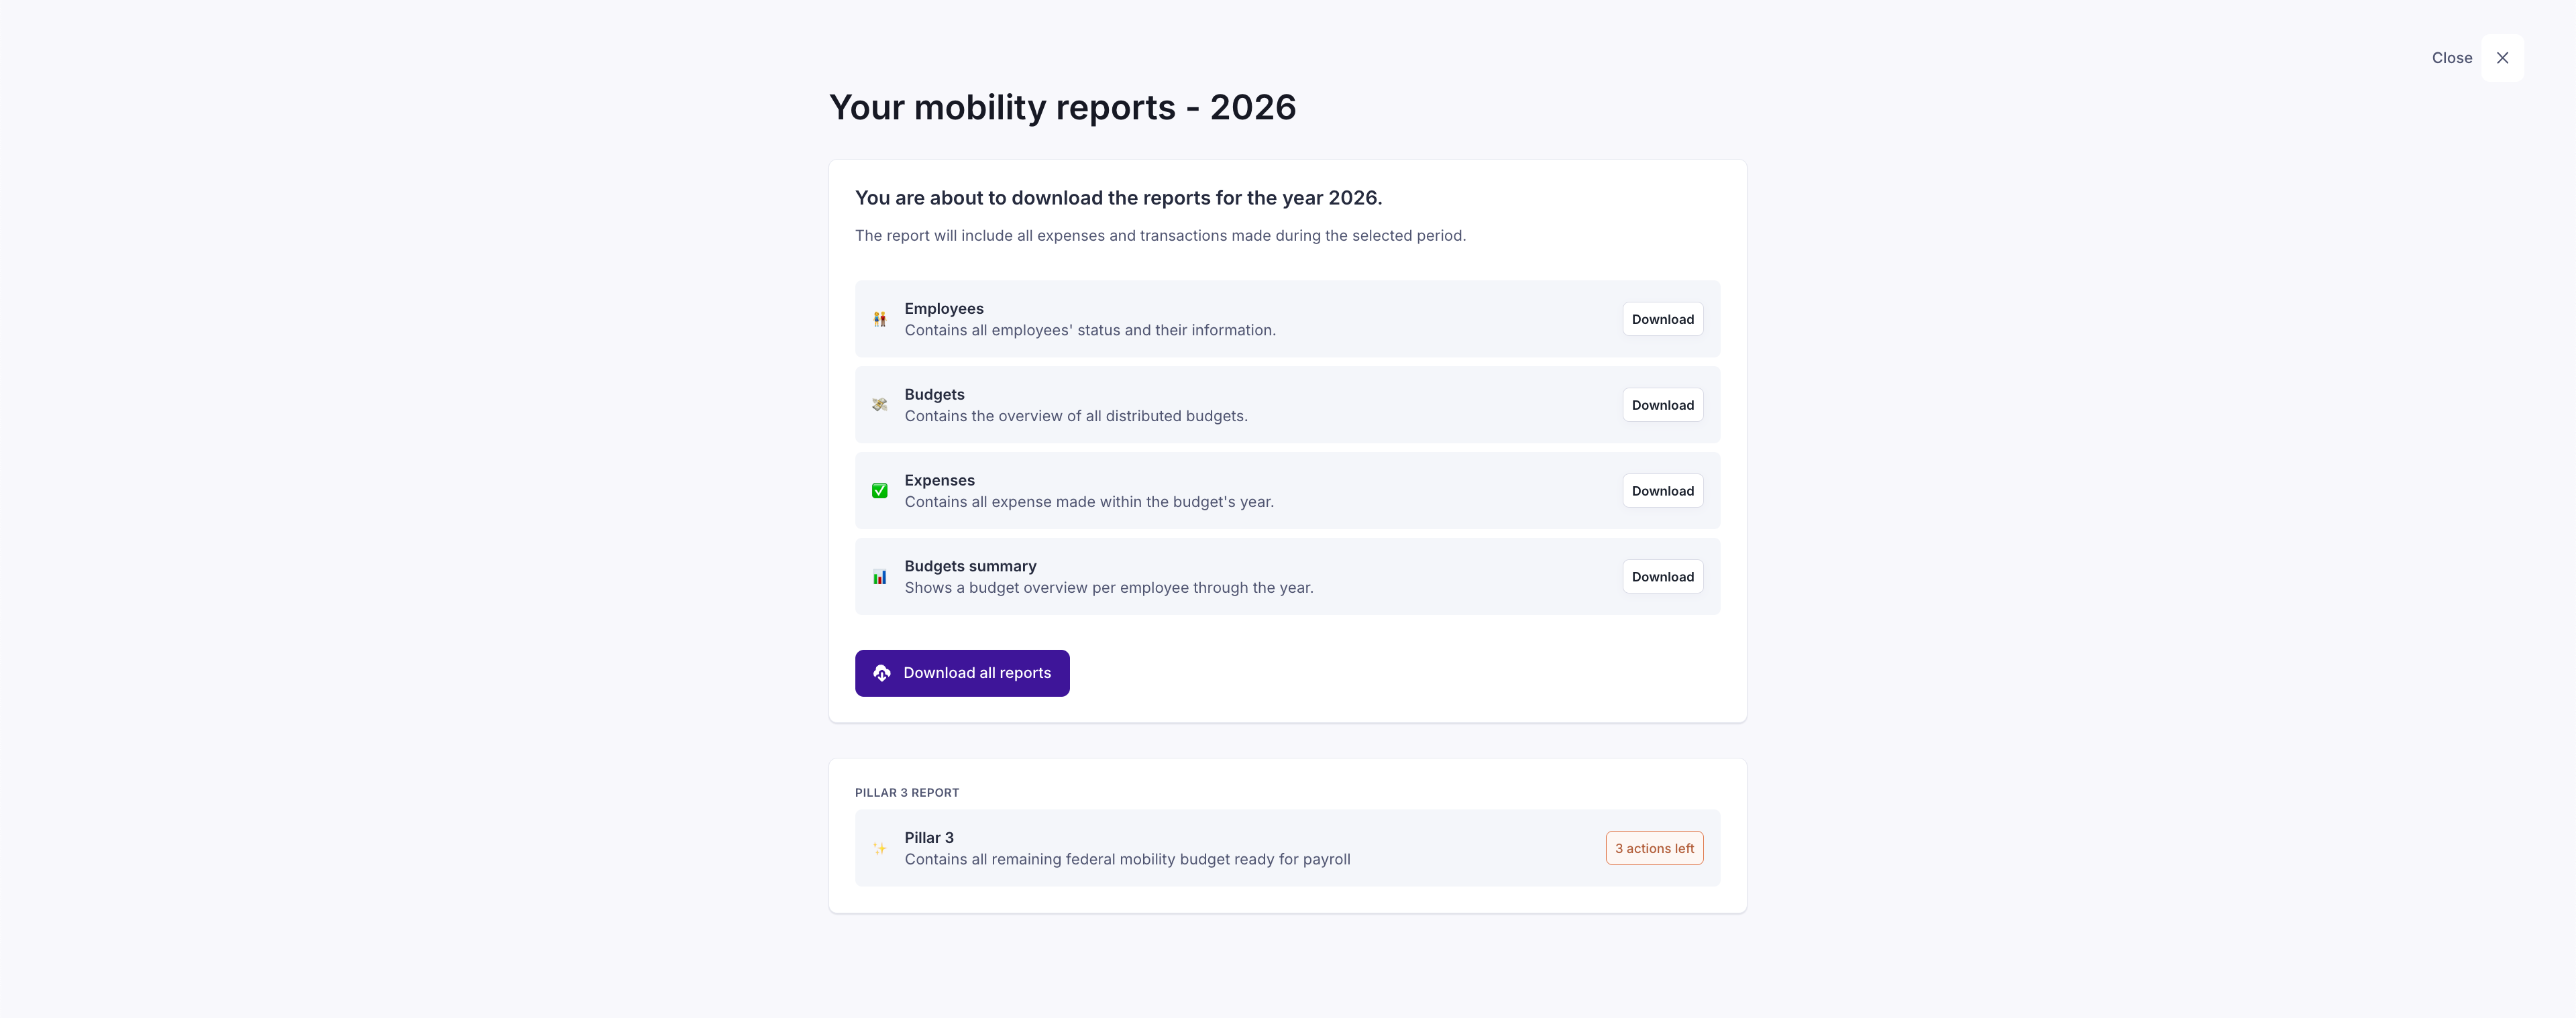Viewport: 2576px width, 1018px height.
Task: Download the Expenses report
Action: point(1662,491)
